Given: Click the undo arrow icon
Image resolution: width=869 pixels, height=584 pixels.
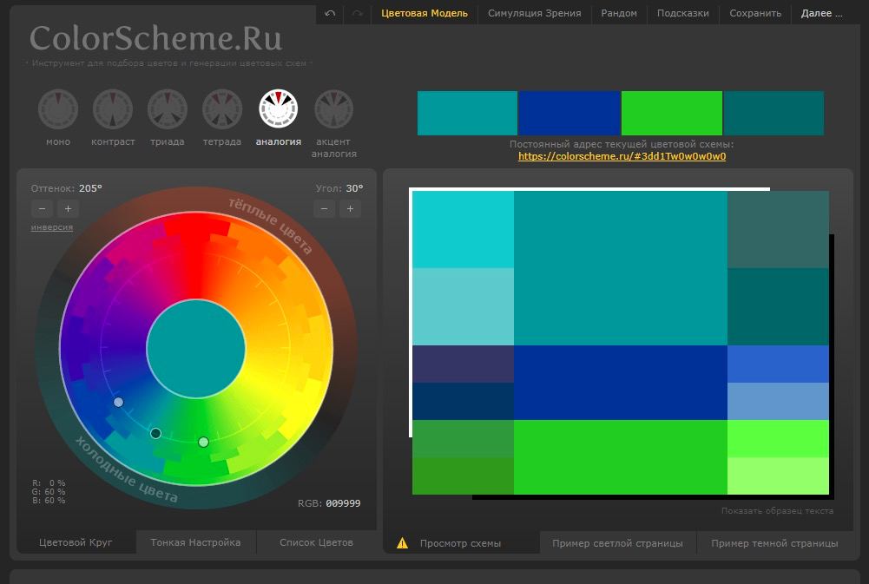Looking at the screenshot, I should tap(330, 13).
